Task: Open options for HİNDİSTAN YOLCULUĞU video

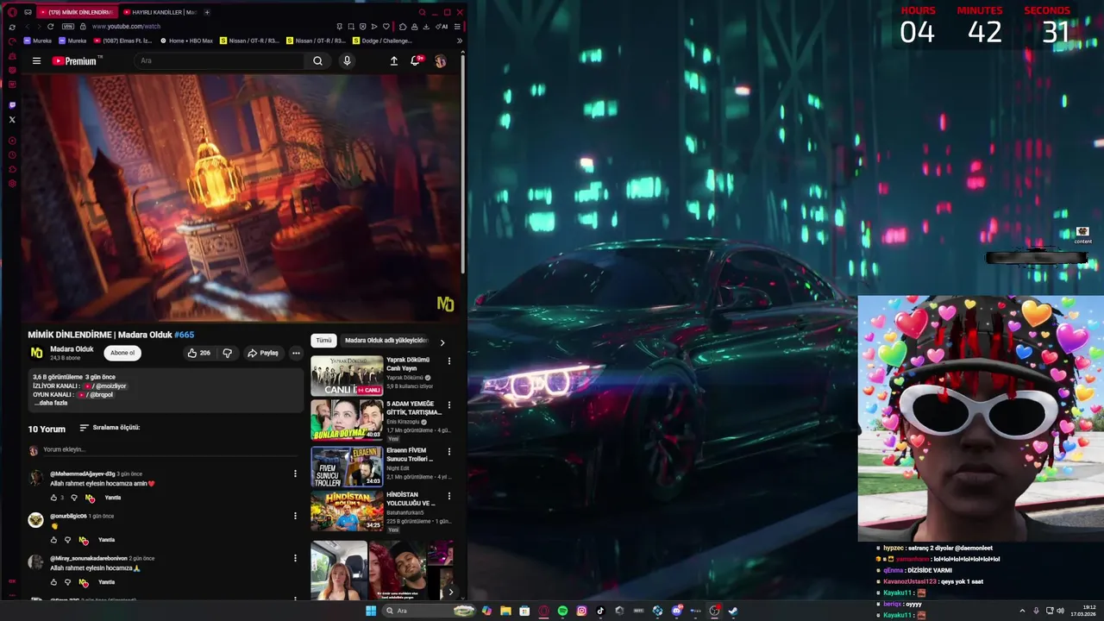Action: click(448, 497)
